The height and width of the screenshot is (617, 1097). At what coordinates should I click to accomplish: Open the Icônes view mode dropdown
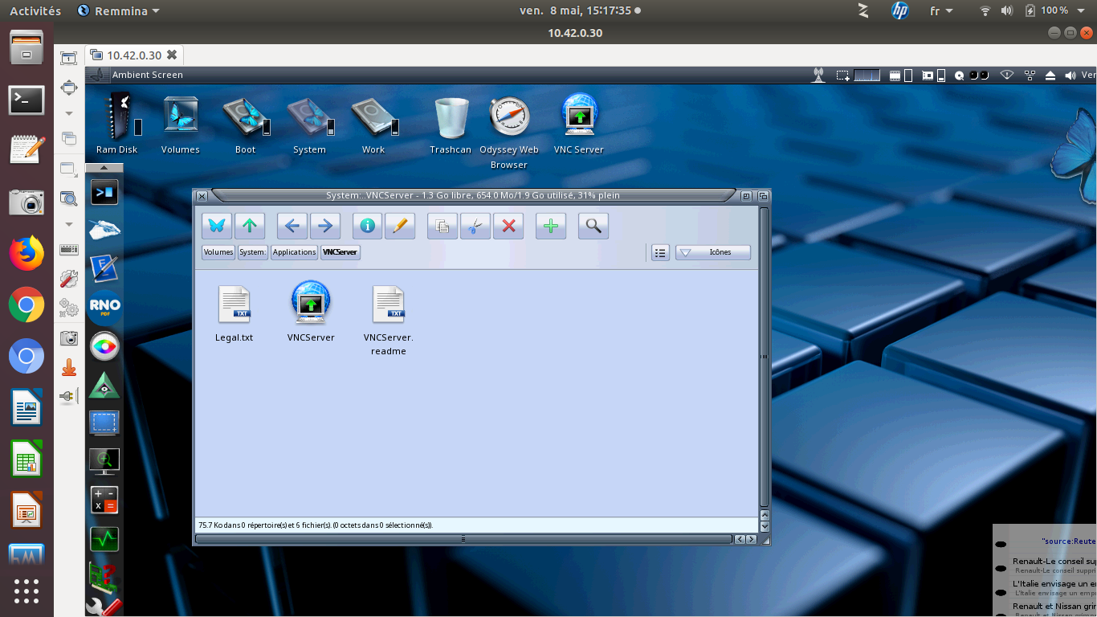[713, 252]
